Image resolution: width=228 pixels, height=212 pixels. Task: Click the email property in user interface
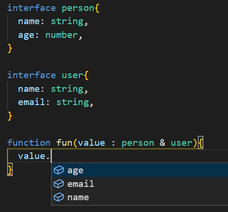tap(32, 102)
